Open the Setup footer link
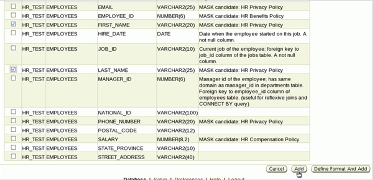This screenshot has width=373, height=180. point(160,179)
